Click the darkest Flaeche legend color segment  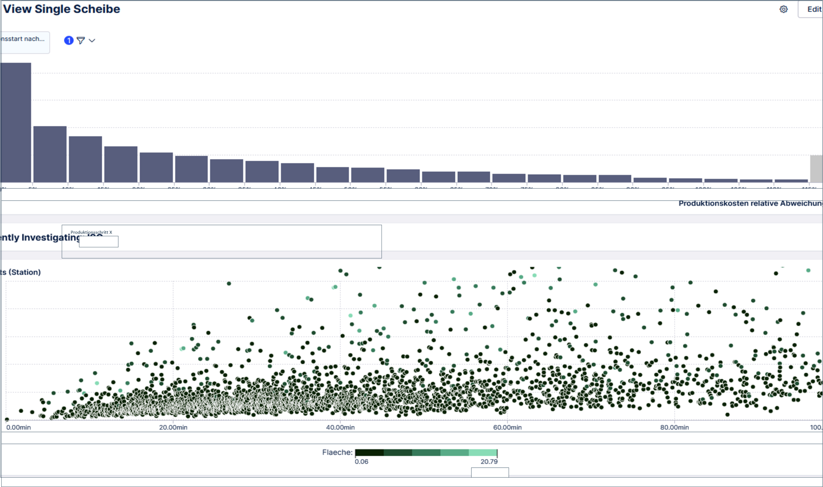tap(369, 452)
